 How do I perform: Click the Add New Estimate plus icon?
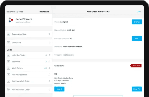(9, 74)
